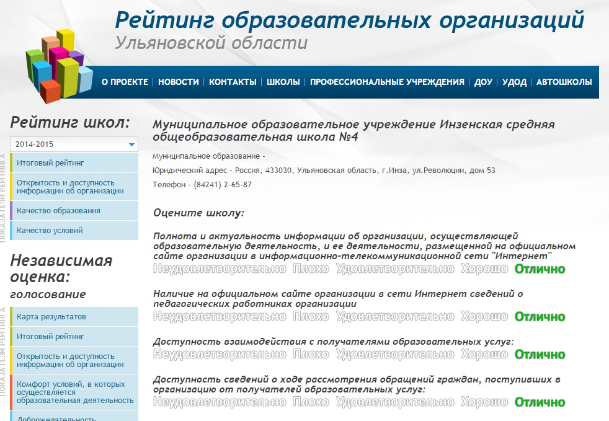The image size is (609, 421).
Task: Open the АВТОШКОЛЫ menu item
Action: click(x=564, y=82)
